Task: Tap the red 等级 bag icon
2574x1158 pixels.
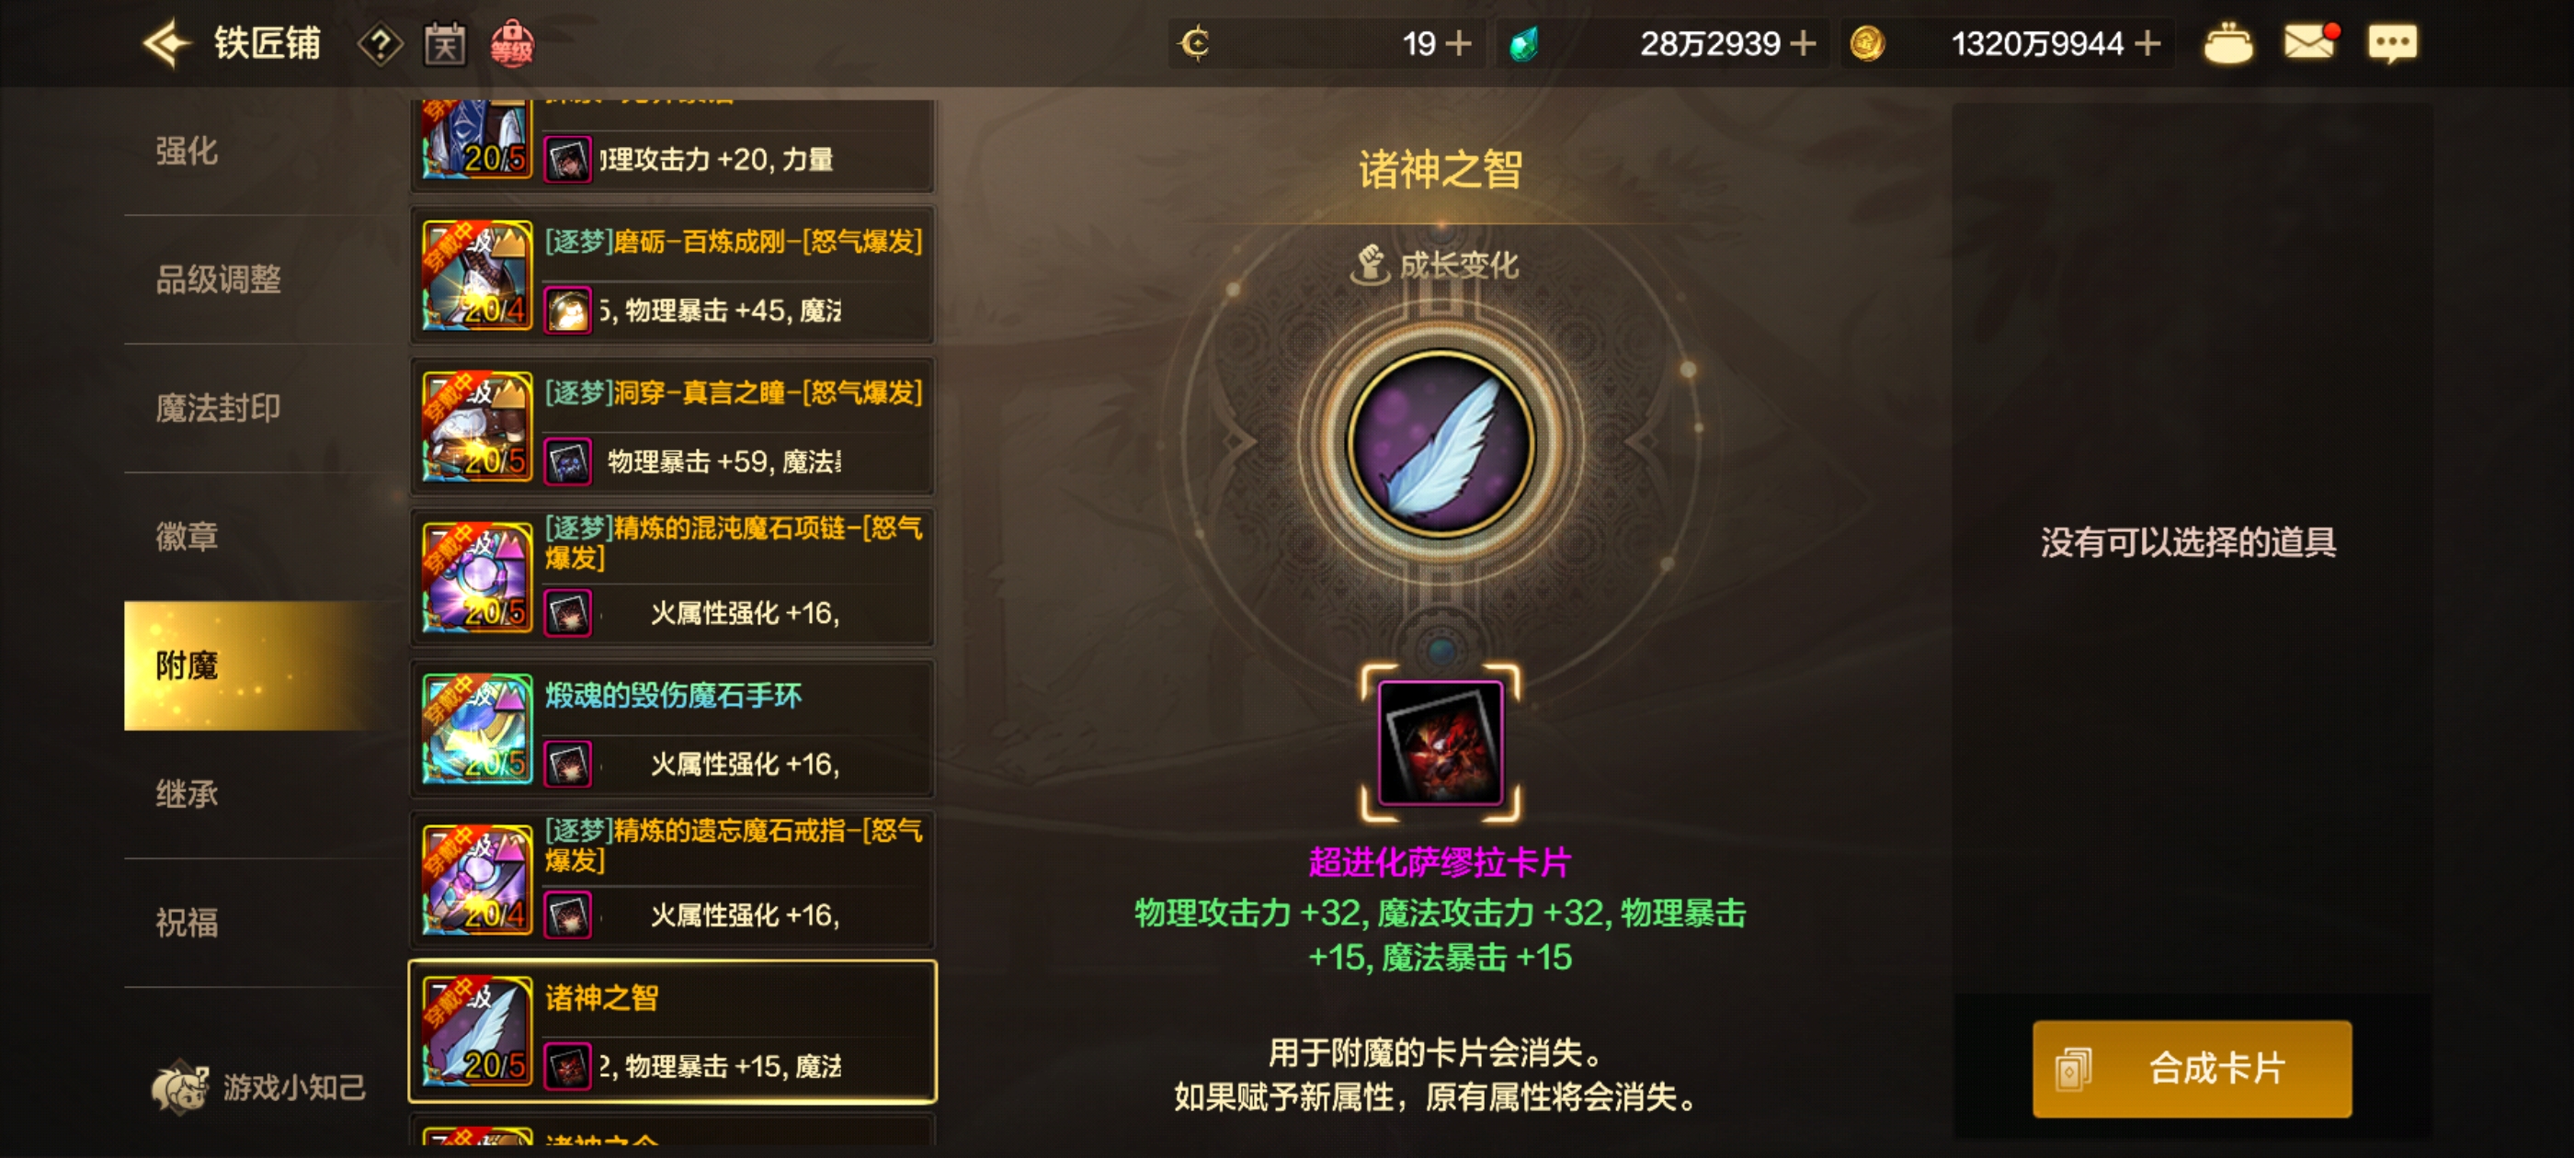Action: tap(512, 44)
